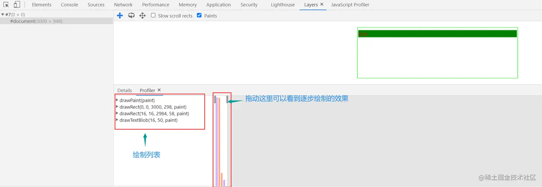The image size is (542, 187).
Task: Go to the Network tab
Action: [x=123, y=5]
